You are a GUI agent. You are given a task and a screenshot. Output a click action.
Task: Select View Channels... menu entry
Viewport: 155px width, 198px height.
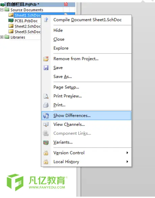[86, 125]
